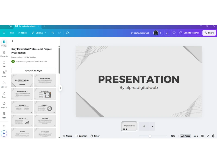
Task: Click the Undo arrow icon
Action: pyautogui.click(x=53, y=33)
